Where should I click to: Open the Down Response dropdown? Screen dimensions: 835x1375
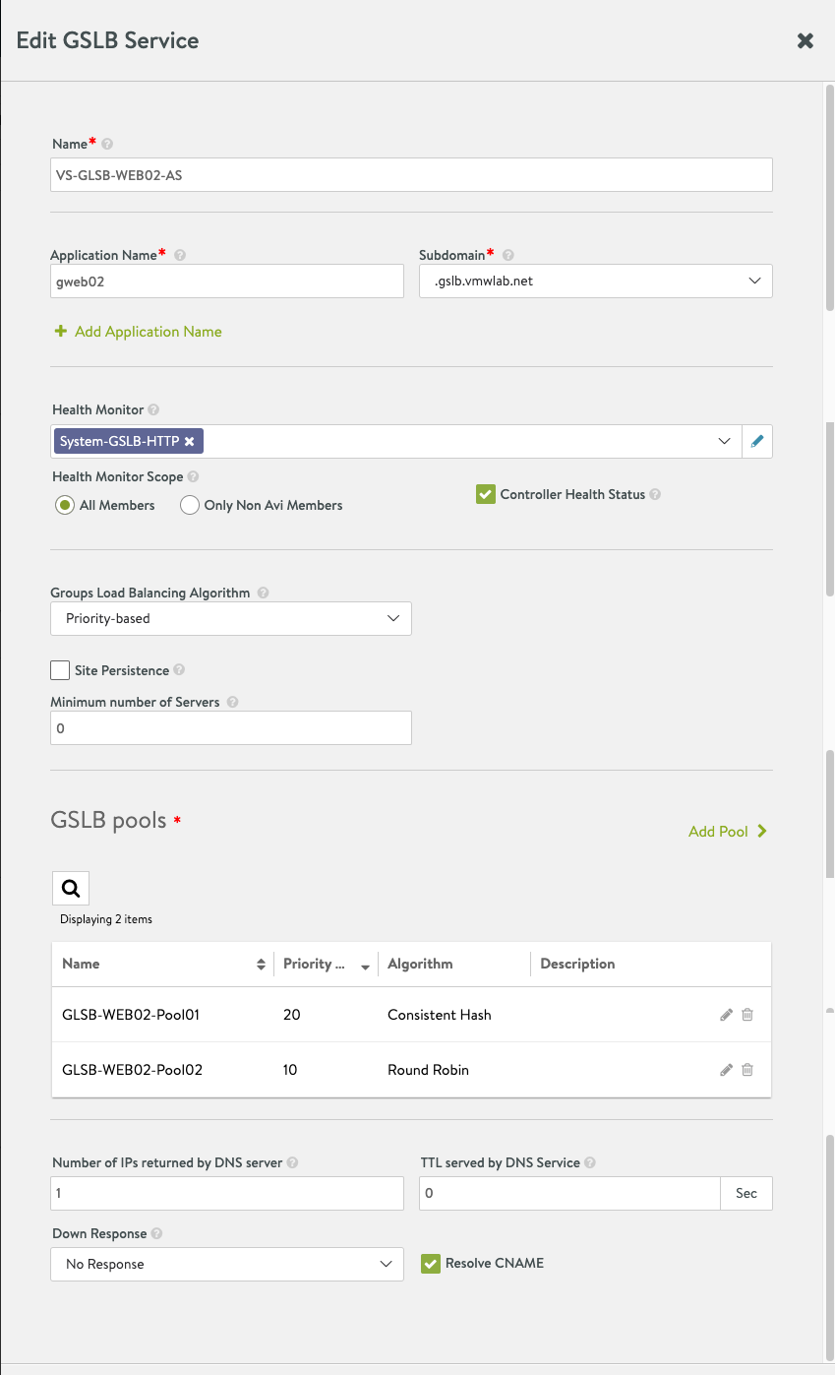click(x=227, y=1264)
